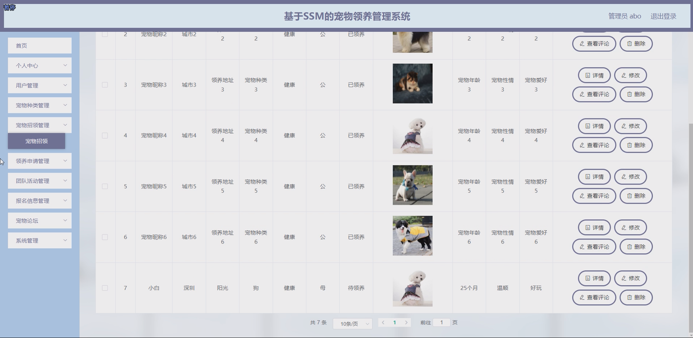The height and width of the screenshot is (338, 693).
Task: Open the photo of pet 小白
Action: 412,287
